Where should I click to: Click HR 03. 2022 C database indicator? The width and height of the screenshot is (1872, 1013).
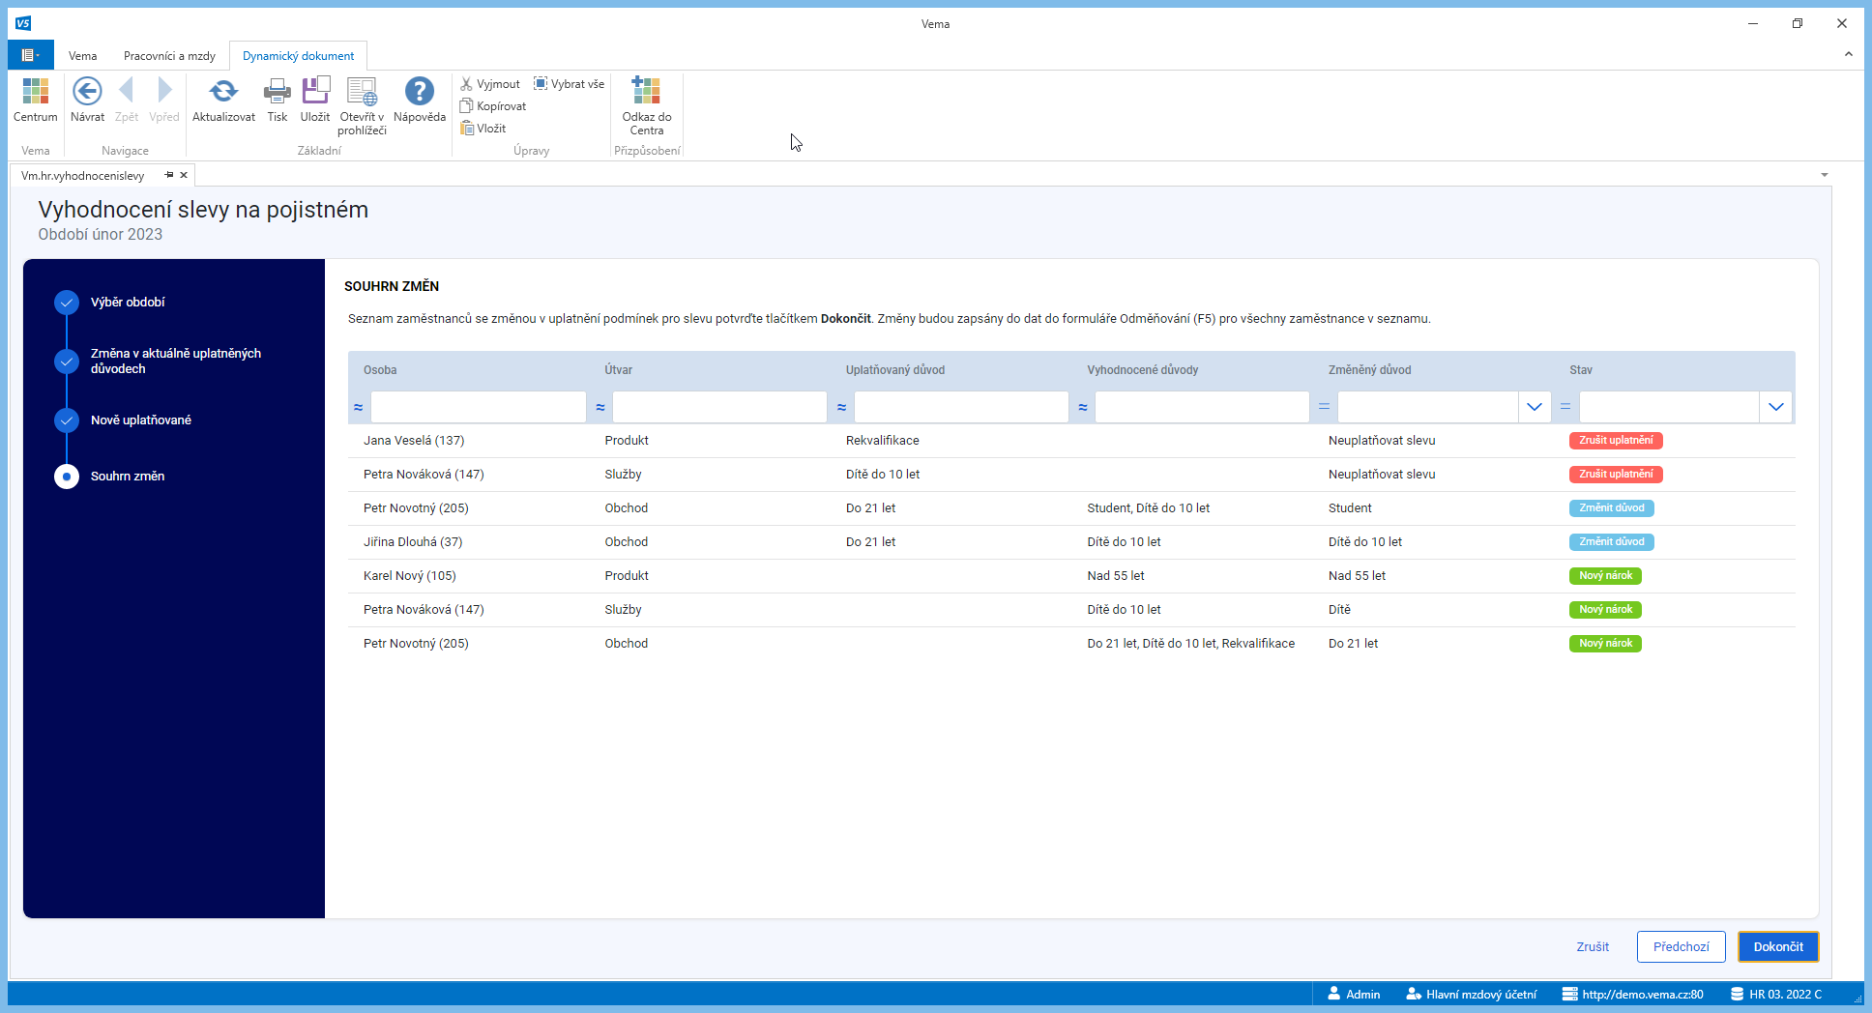coord(1776,994)
